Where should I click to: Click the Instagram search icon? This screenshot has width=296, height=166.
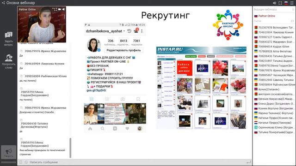click(x=103, y=129)
